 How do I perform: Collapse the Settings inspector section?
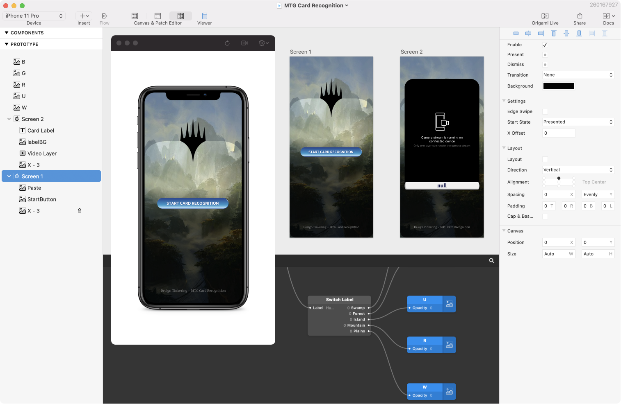point(504,101)
